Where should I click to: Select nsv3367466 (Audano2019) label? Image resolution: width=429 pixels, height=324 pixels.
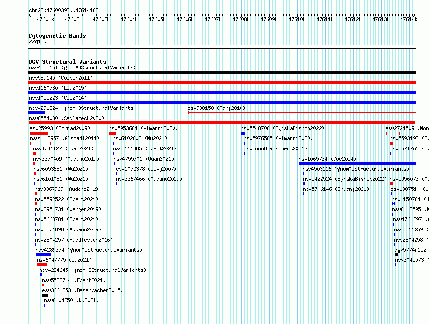click(149, 179)
